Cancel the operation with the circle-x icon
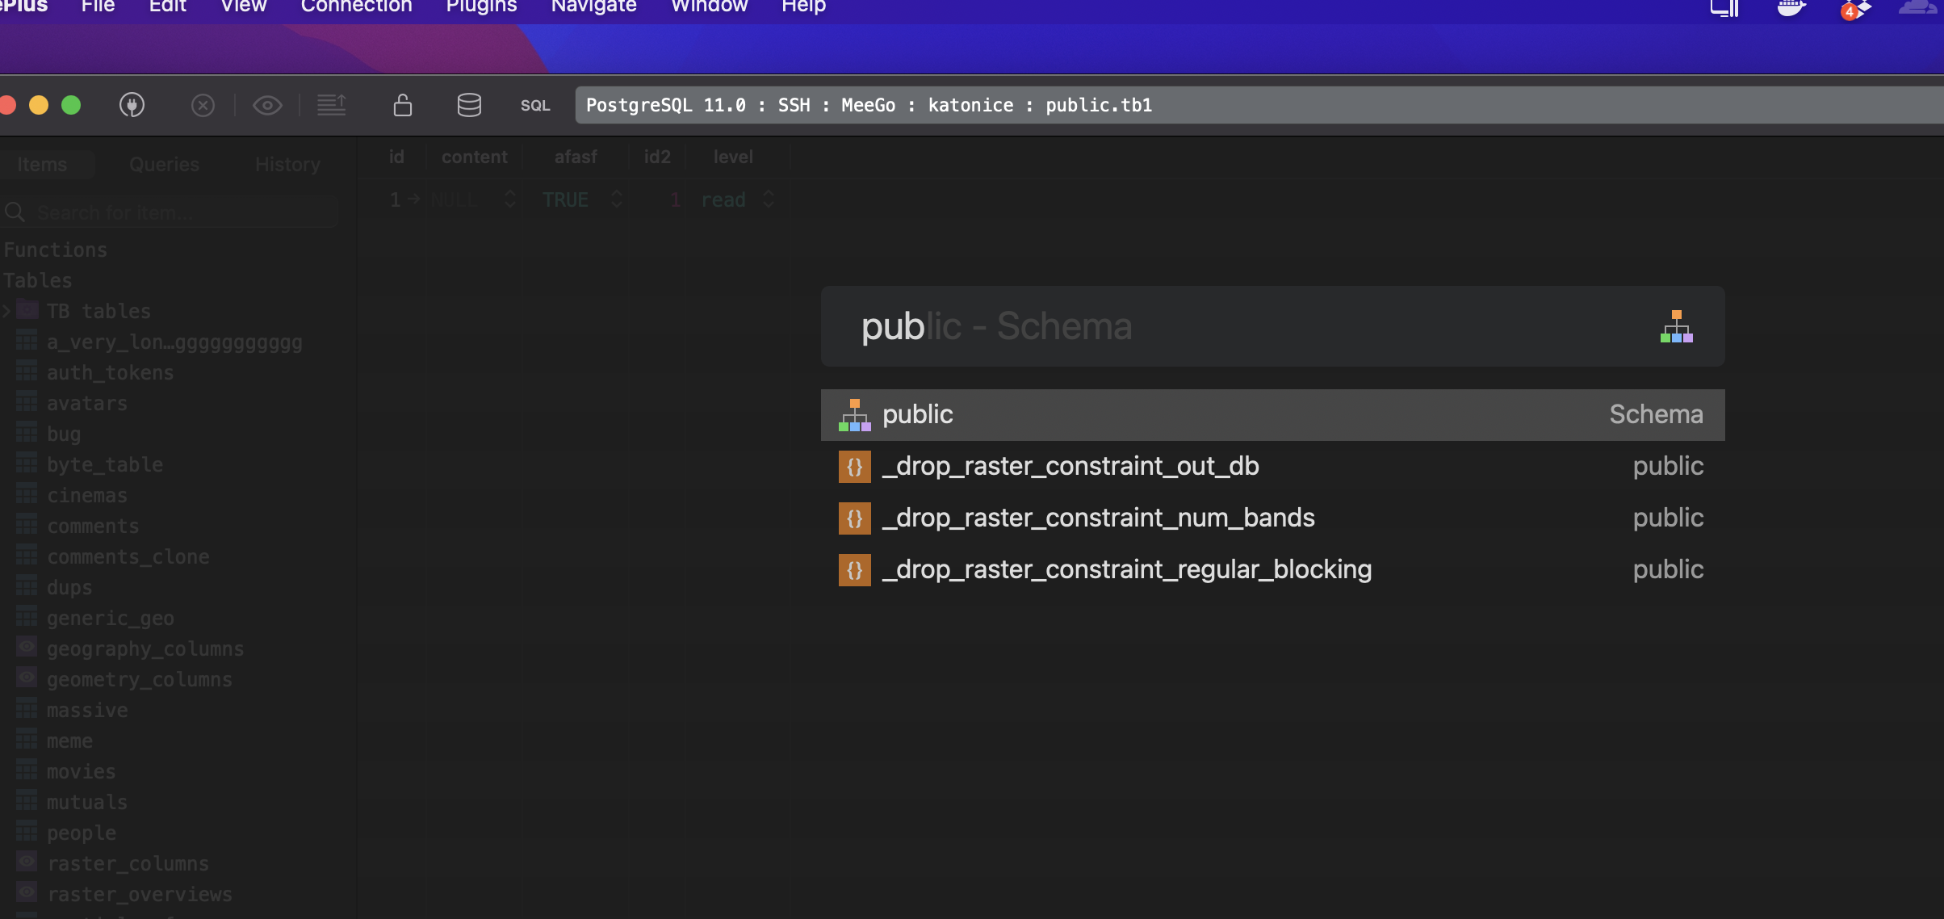 (203, 105)
